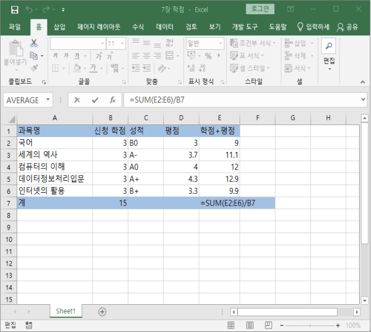Switch to Page Layout view
Viewport: 371px width, 332px height.
coord(250,325)
